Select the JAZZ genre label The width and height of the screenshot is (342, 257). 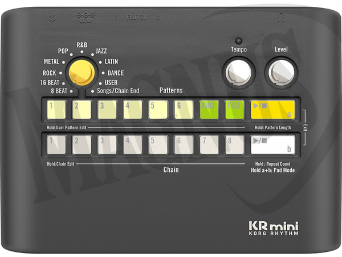pos(101,51)
